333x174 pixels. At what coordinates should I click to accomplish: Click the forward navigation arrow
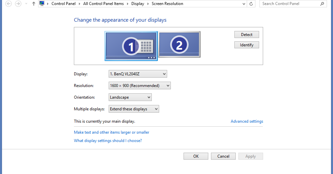click(18, 4)
